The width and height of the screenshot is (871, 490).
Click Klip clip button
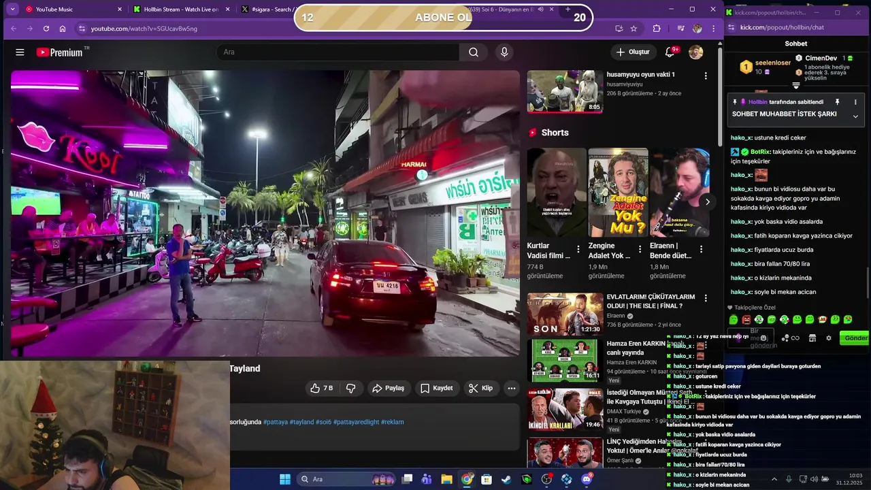[480, 388]
